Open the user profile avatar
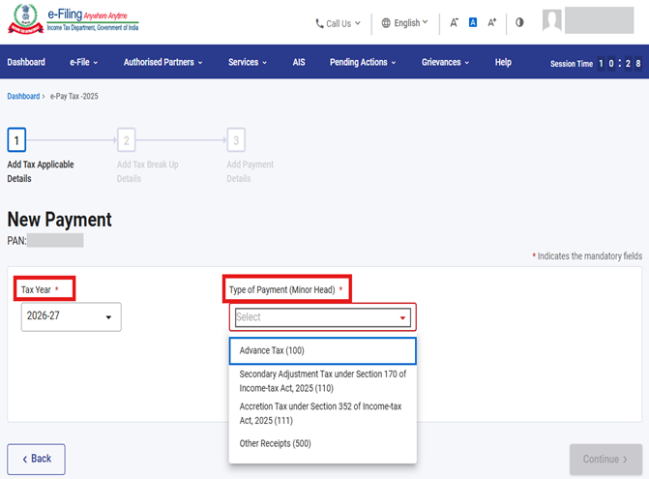The image size is (649, 479). tap(552, 21)
